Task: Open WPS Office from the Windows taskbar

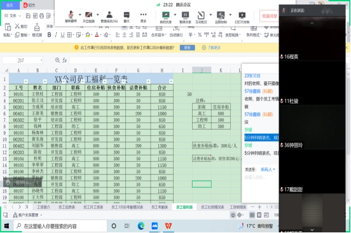Action: 169,226
